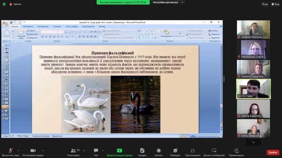This screenshot has width=282, height=158.
Task: Open the Вставлення ribbon tab
Action: pyautogui.click(x=28, y=26)
